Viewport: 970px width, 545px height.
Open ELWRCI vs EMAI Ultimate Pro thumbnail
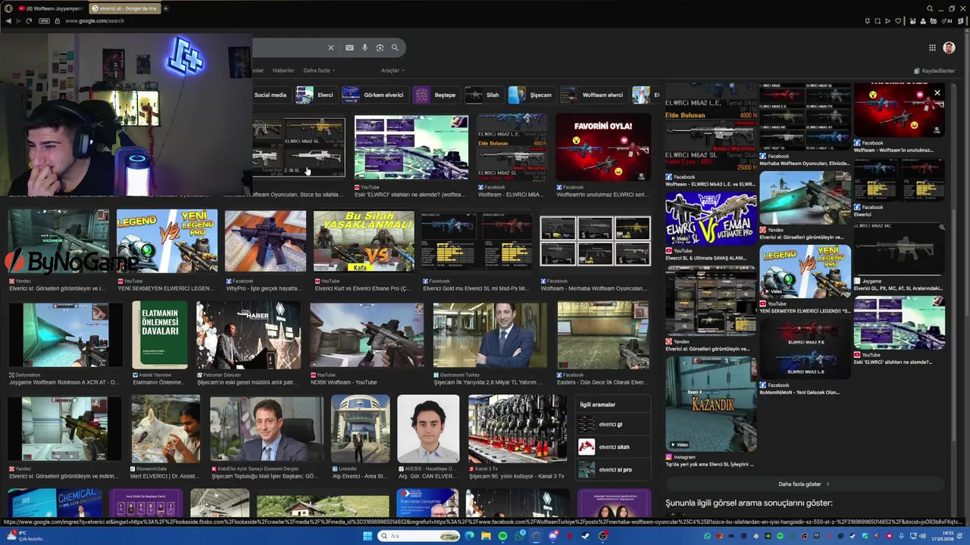pyautogui.click(x=711, y=219)
